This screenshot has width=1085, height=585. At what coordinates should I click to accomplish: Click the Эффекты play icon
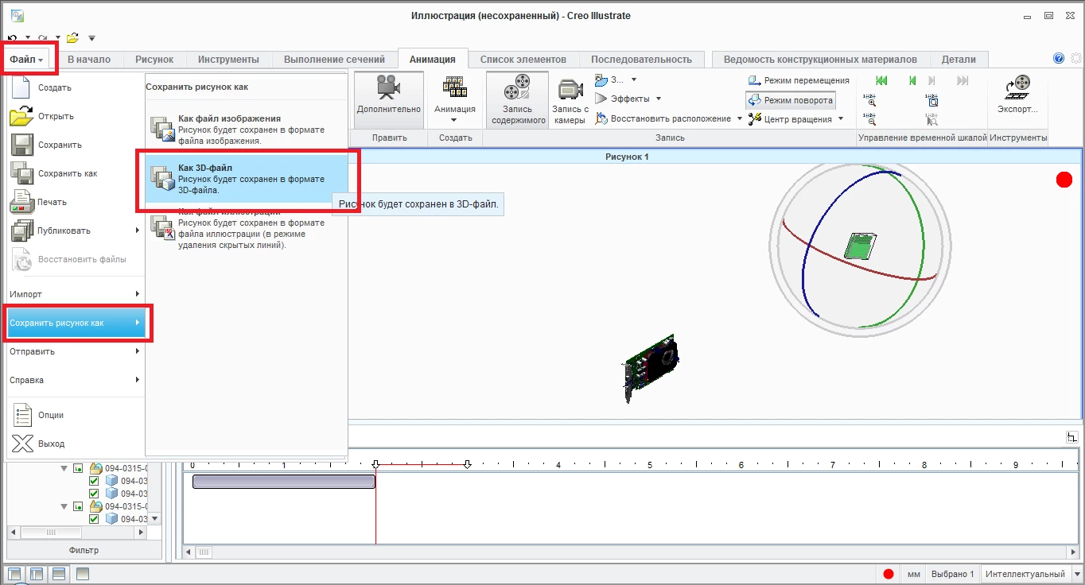[x=601, y=99]
